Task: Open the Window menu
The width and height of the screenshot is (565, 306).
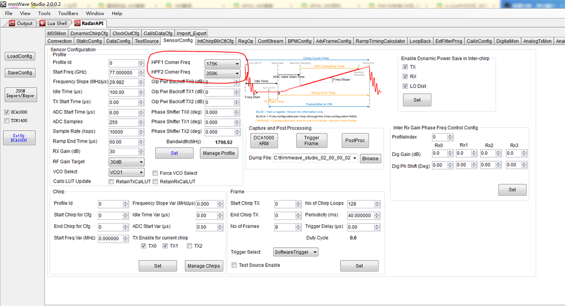Action: tap(95, 13)
